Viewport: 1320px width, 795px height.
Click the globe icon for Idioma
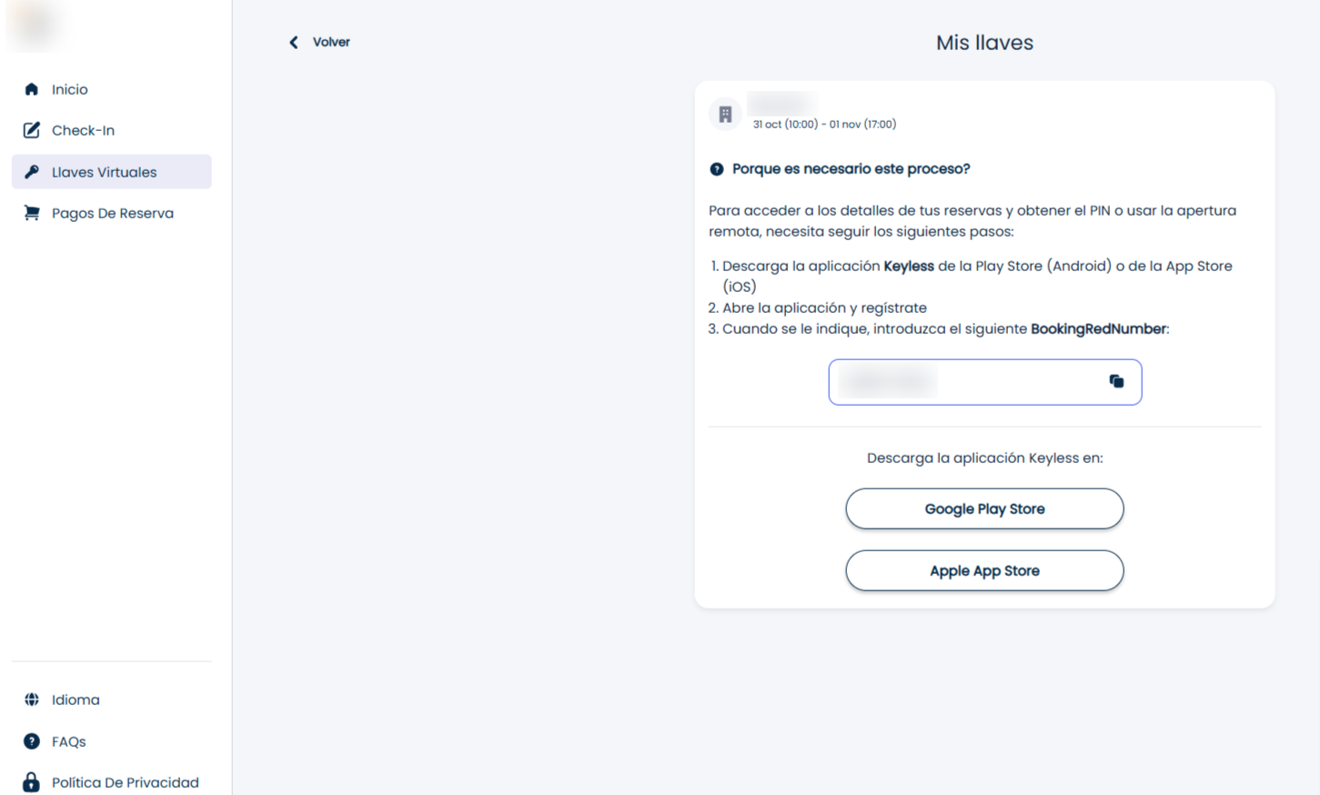pyautogui.click(x=32, y=699)
